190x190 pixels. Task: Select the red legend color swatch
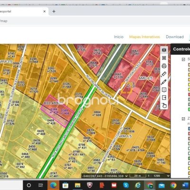click(x=189, y=95)
